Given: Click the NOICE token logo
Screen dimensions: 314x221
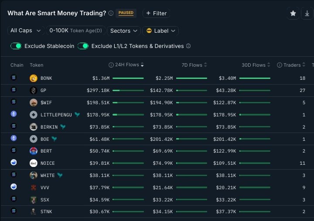Looking at the screenshot, I should 34,163.
